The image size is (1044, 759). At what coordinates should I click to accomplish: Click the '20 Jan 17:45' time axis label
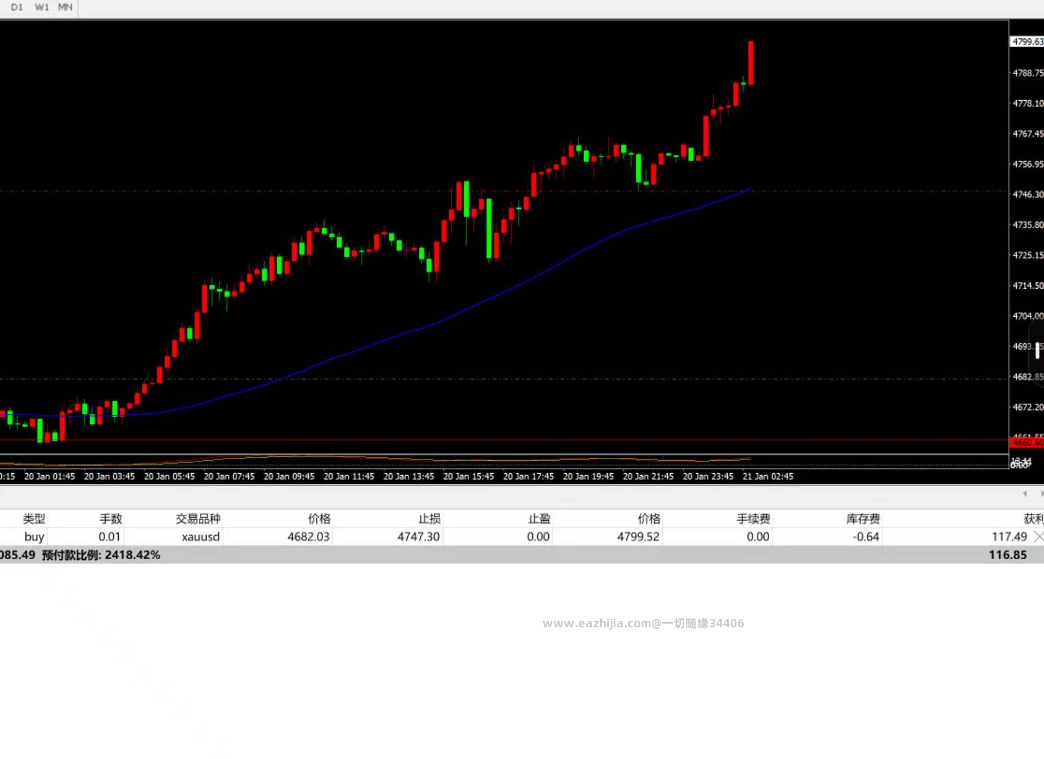(x=529, y=476)
